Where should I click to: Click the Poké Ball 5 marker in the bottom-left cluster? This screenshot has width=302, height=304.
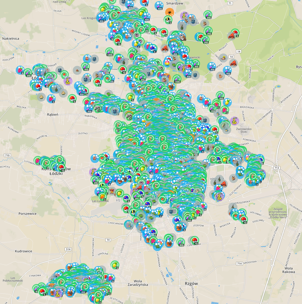[x=42, y=291]
